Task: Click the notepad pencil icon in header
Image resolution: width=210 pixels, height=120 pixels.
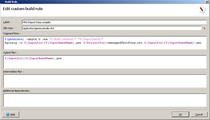Action: click(x=203, y=10)
